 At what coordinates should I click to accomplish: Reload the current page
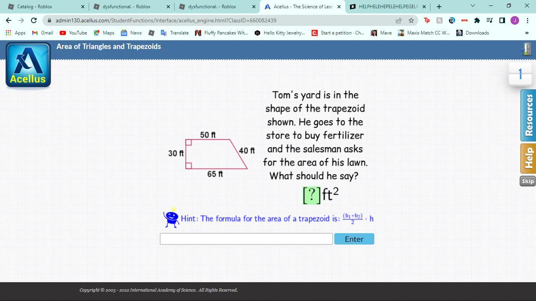(x=34, y=20)
